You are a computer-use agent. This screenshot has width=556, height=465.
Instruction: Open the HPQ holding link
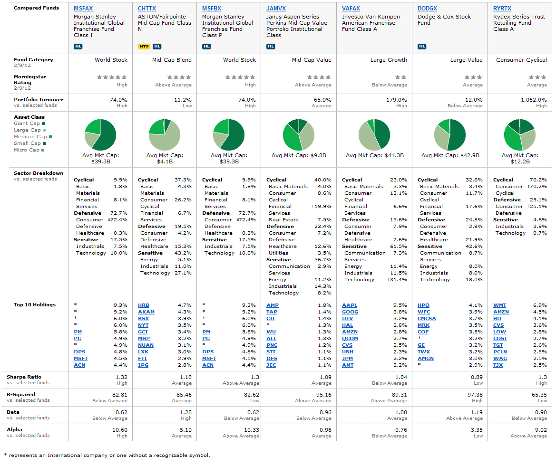pyautogui.click(x=423, y=305)
